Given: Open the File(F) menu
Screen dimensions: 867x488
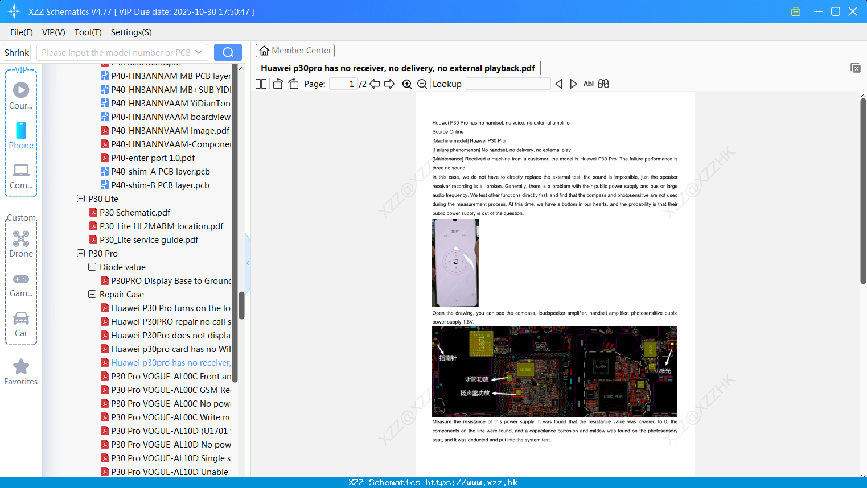Looking at the screenshot, I should [22, 32].
